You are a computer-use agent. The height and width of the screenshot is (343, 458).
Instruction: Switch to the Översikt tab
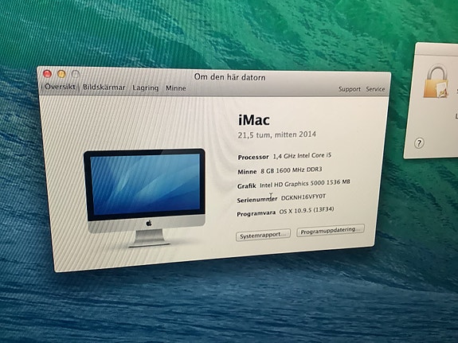coord(60,87)
